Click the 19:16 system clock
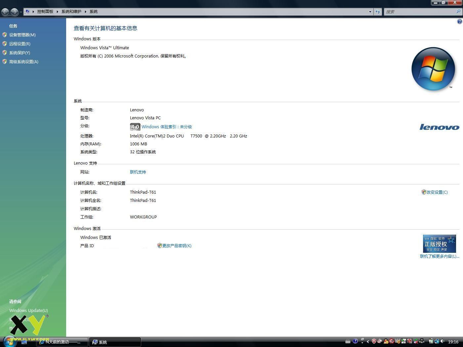The height and width of the screenshot is (347, 463). (x=453, y=342)
